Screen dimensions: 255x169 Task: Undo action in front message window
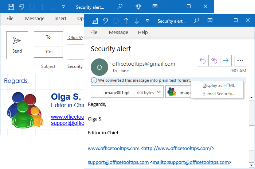[x=105, y=21]
